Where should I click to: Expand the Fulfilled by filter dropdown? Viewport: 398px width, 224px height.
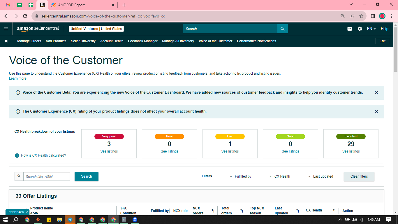click(241, 176)
